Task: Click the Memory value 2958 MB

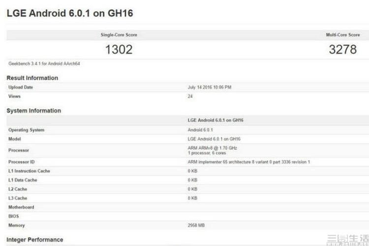Action: [197, 225]
